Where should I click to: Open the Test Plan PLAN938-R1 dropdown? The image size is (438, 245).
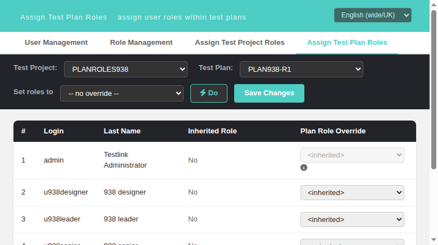(x=302, y=69)
